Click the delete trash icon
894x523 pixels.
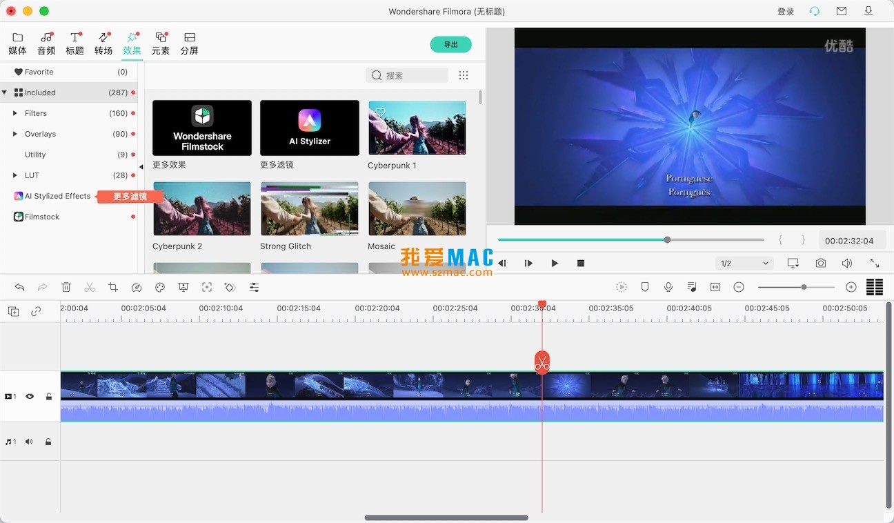[66, 287]
